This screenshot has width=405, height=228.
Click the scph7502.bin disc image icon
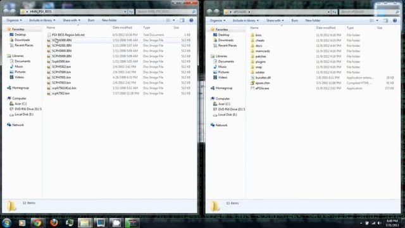coord(49,93)
